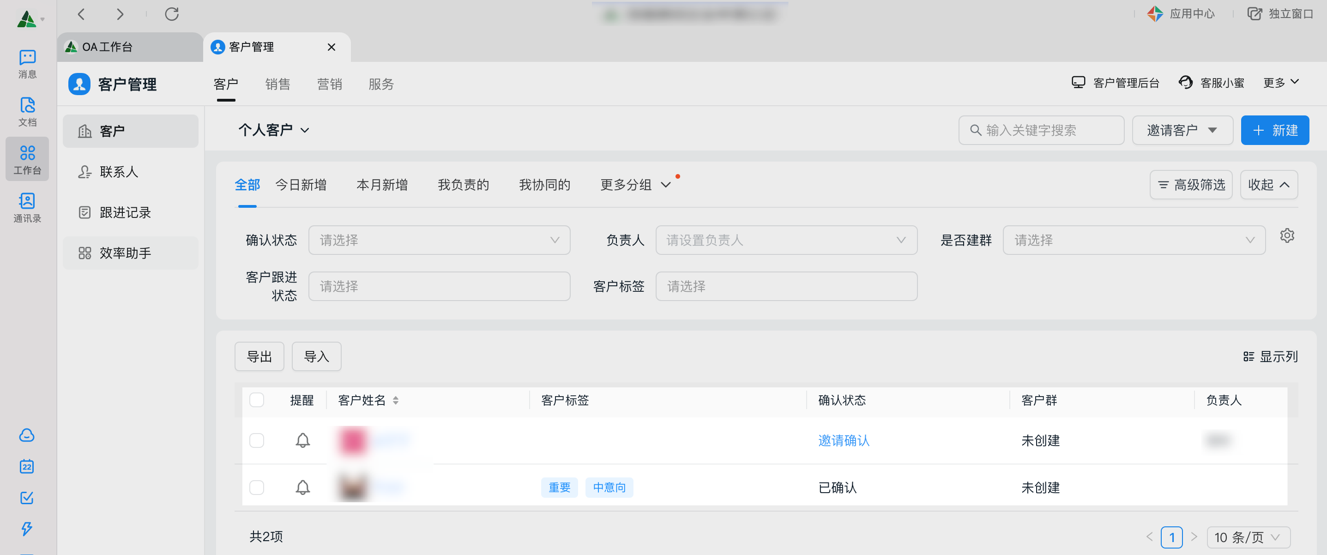The width and height of the screenshot is (1327, 555).
Task: Click the 新建 button
Action: (x=1274, y=130)
